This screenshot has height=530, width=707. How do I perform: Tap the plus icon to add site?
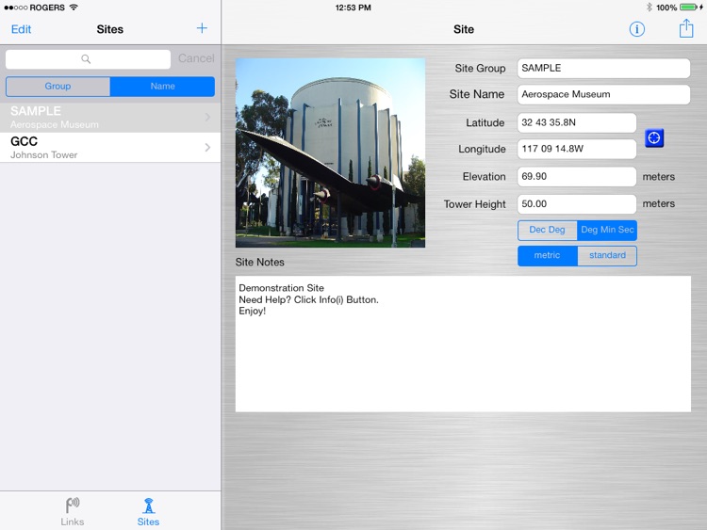[202, 28]
